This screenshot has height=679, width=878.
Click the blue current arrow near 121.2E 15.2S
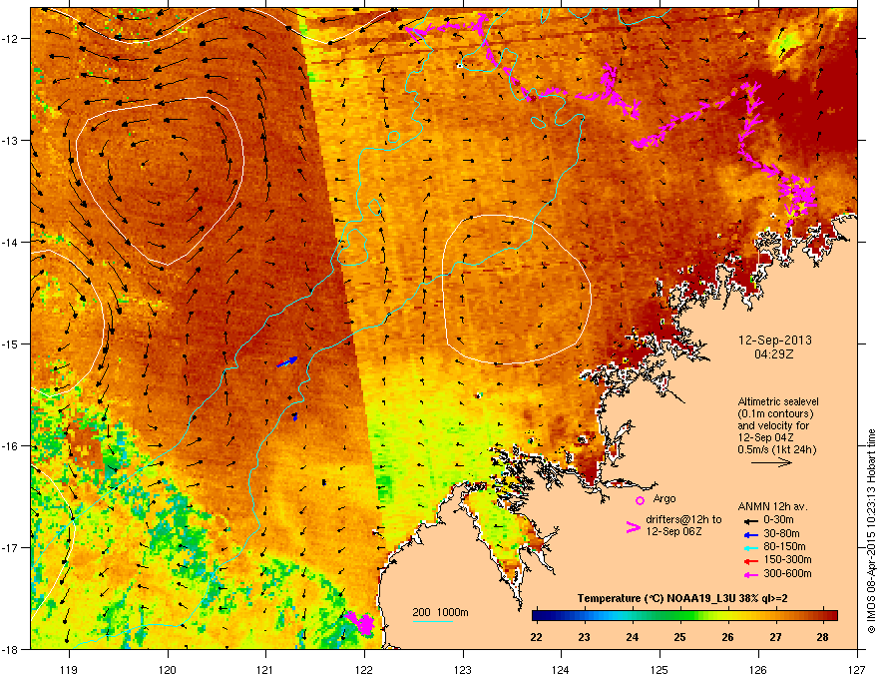(x=287, y=361)
